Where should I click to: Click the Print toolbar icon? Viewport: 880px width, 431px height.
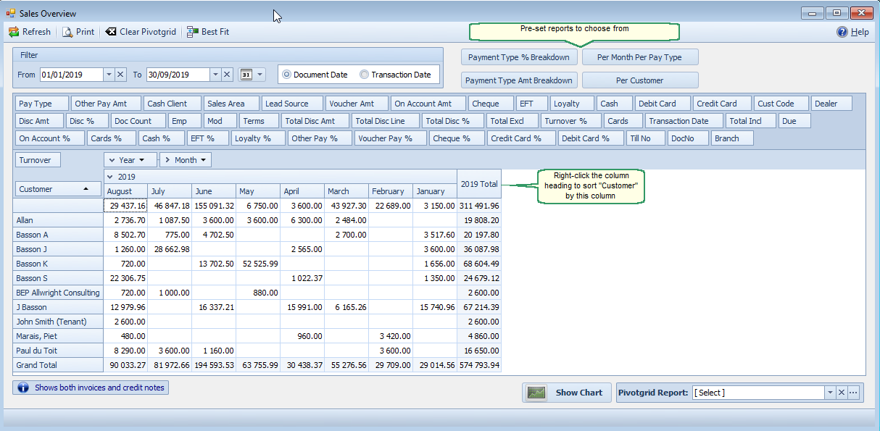67,32
